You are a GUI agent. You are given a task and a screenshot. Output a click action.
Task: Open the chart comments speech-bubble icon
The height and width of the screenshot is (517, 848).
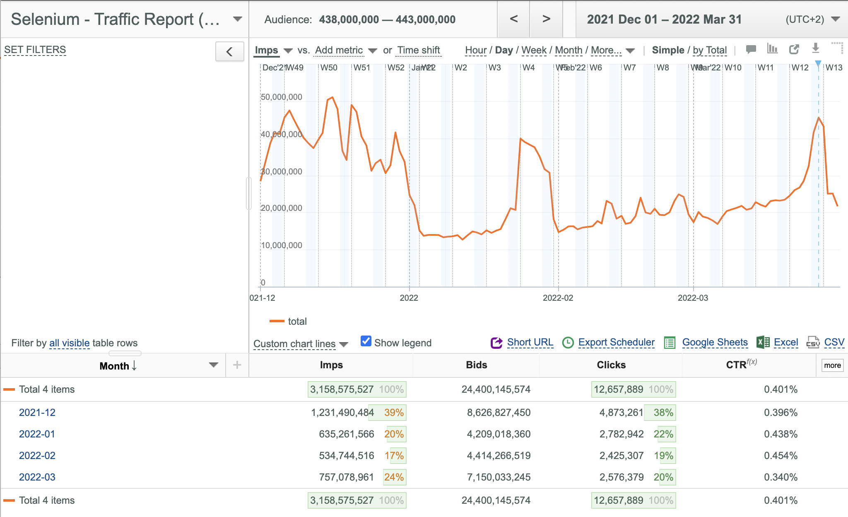tap(751, 50)
